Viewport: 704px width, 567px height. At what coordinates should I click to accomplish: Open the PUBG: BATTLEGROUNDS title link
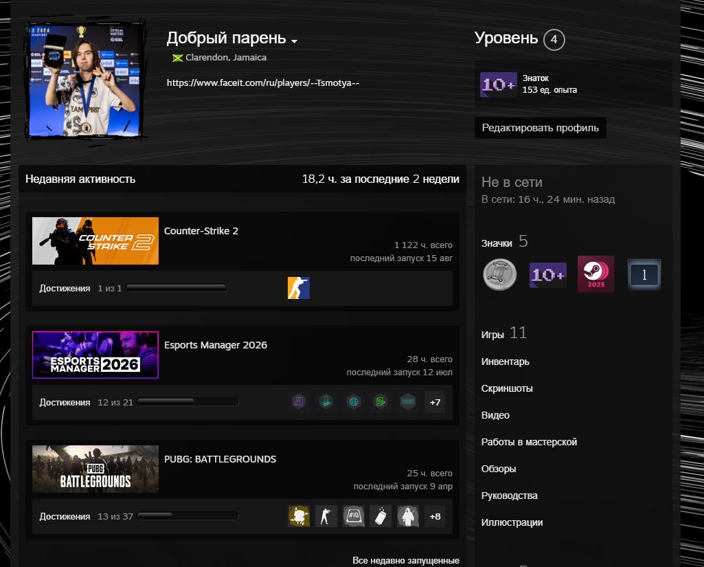(220, 459)
